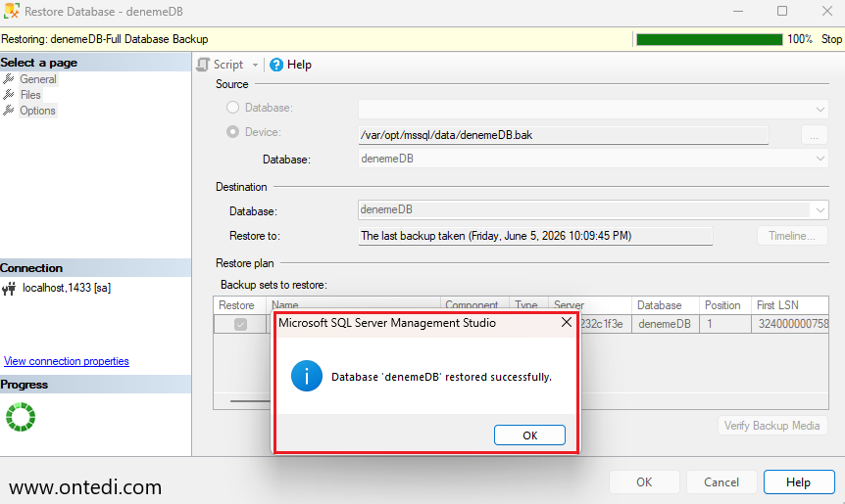Image resolution: width=845 pixels, height=504 pixels.
Task: Click the blue information icon in dialog
Action: click(x=307, y=376)
